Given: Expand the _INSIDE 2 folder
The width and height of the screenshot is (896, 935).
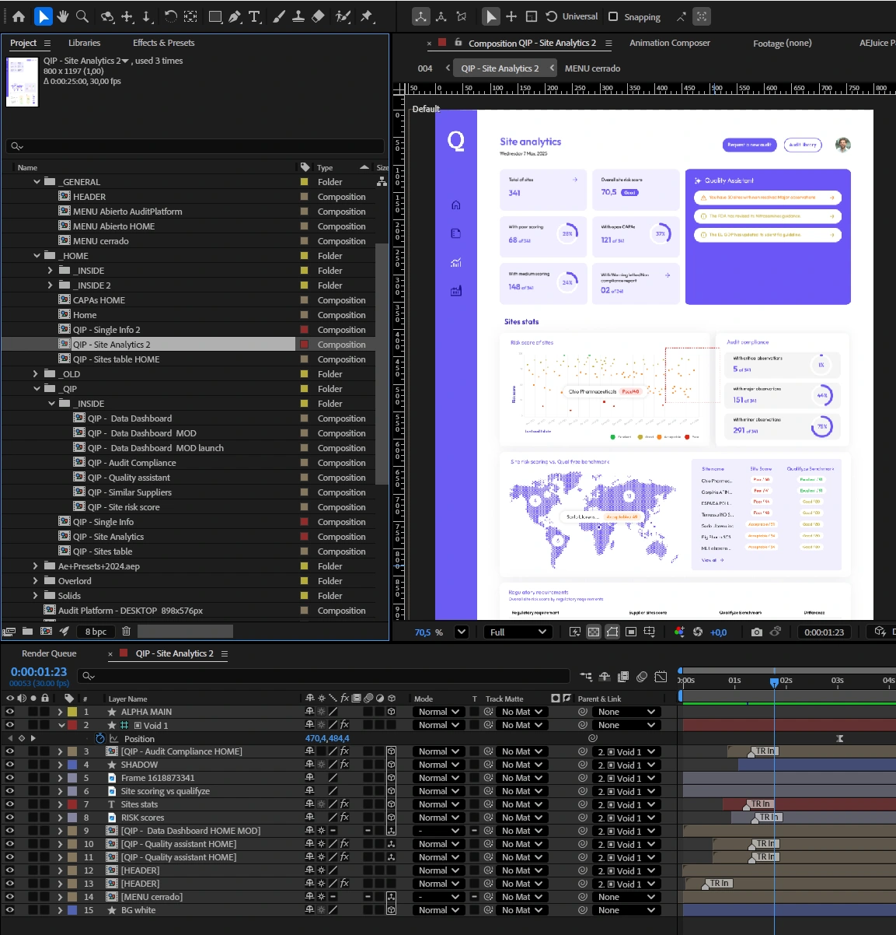Looking at the screenshot, I should [x=51, y=285].
